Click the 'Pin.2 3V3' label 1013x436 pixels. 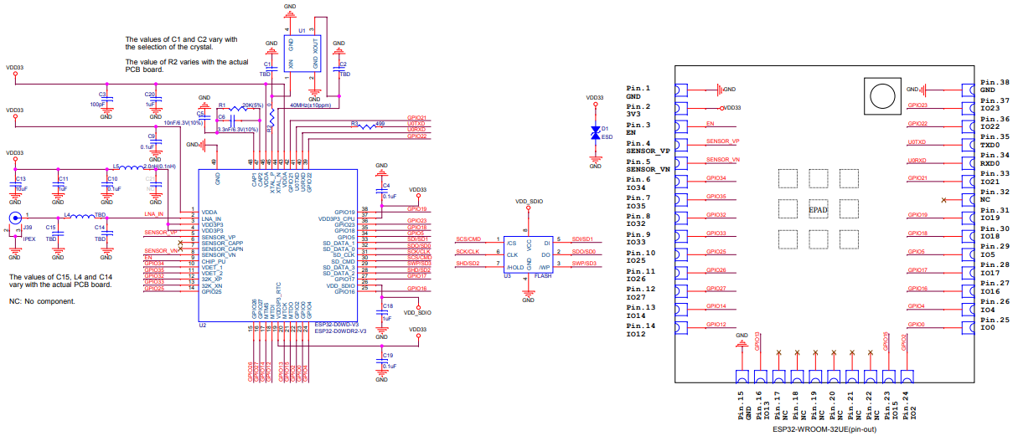[638, 111]
